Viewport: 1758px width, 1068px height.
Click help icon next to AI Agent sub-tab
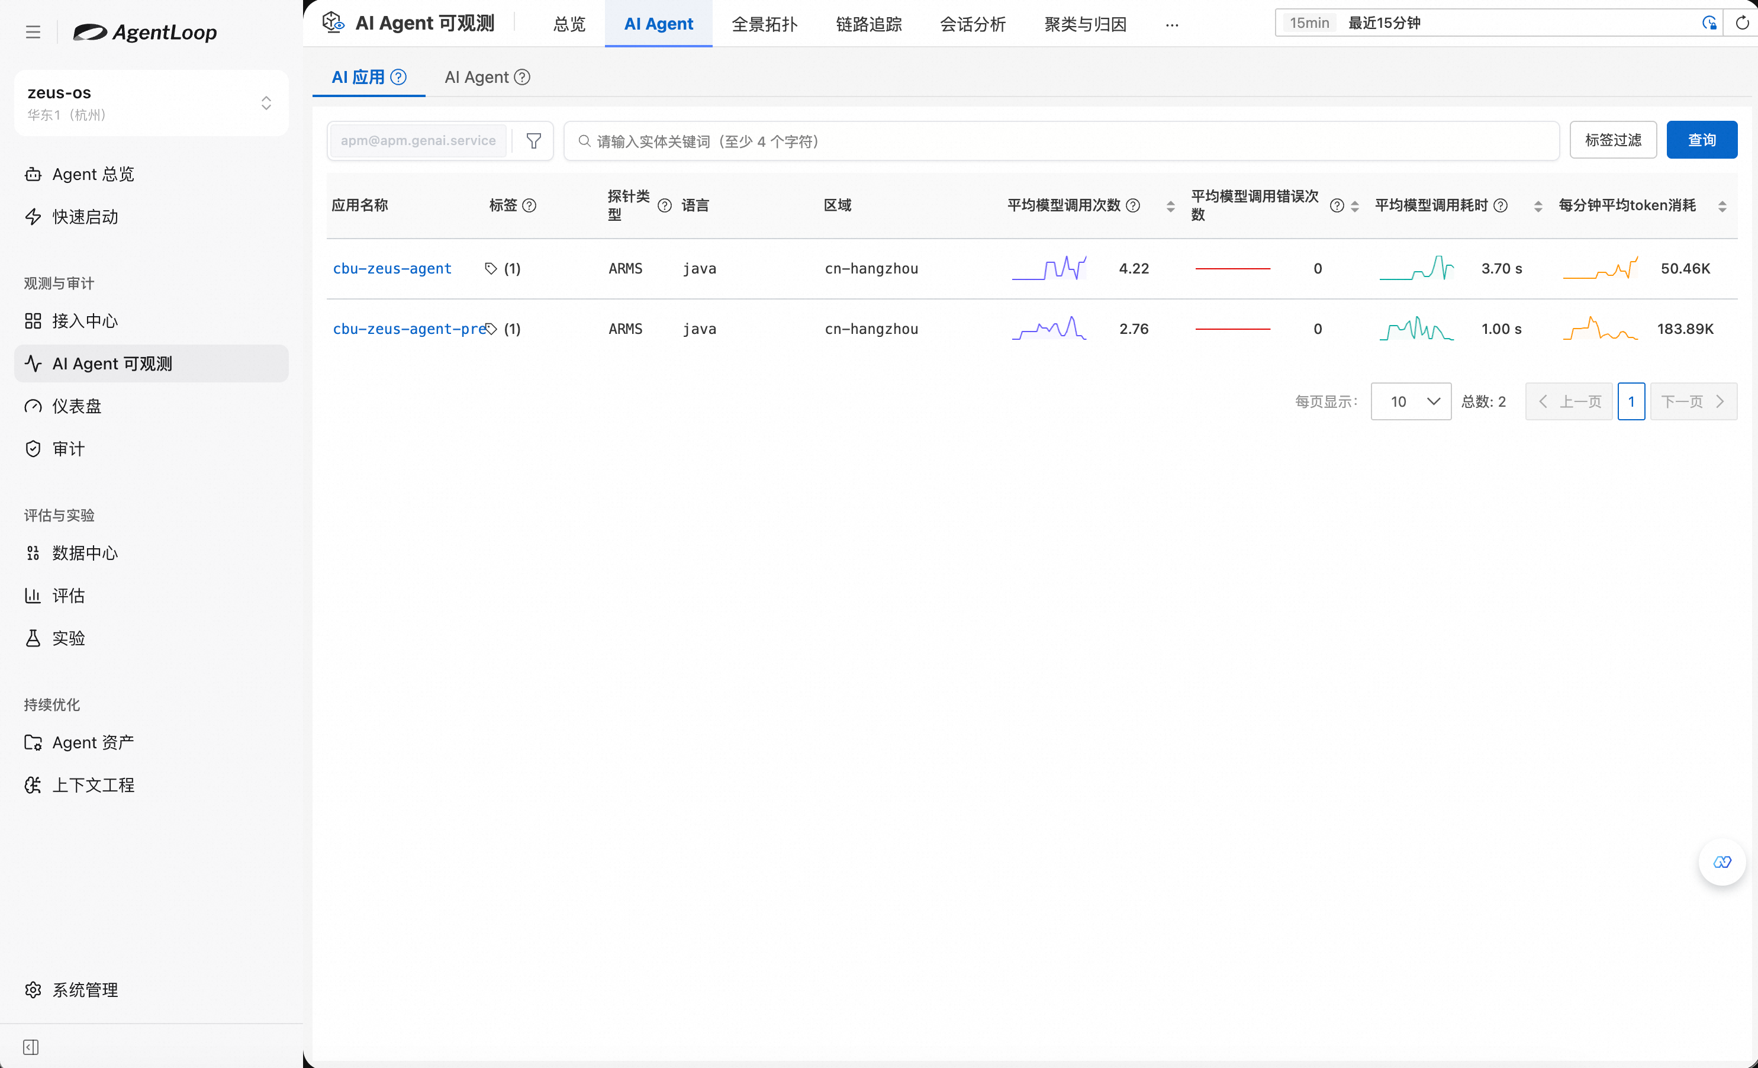point(522,77)
